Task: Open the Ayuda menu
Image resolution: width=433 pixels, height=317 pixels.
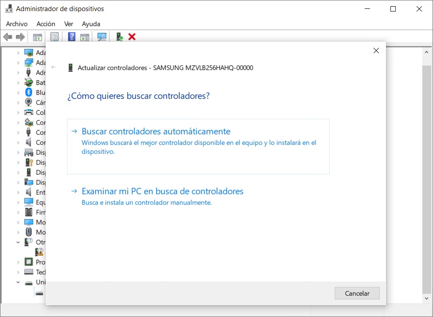Action: pos(91,24)
